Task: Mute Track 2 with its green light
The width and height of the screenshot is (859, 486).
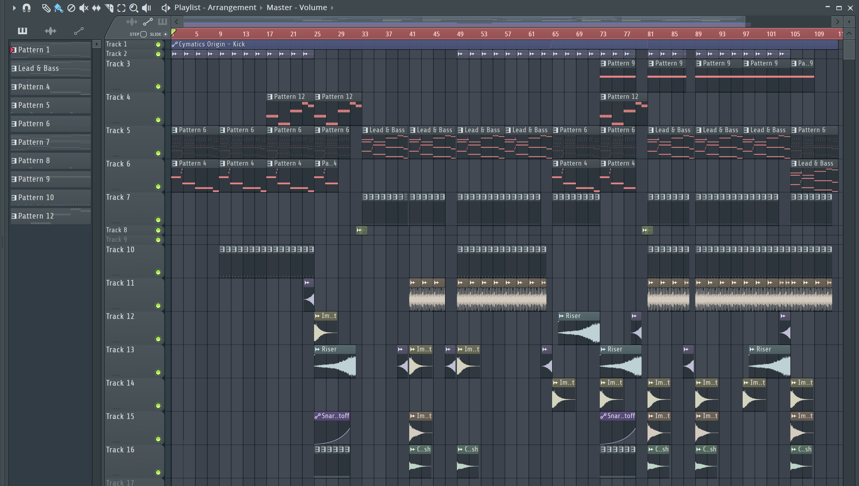Action: (158, 54)
